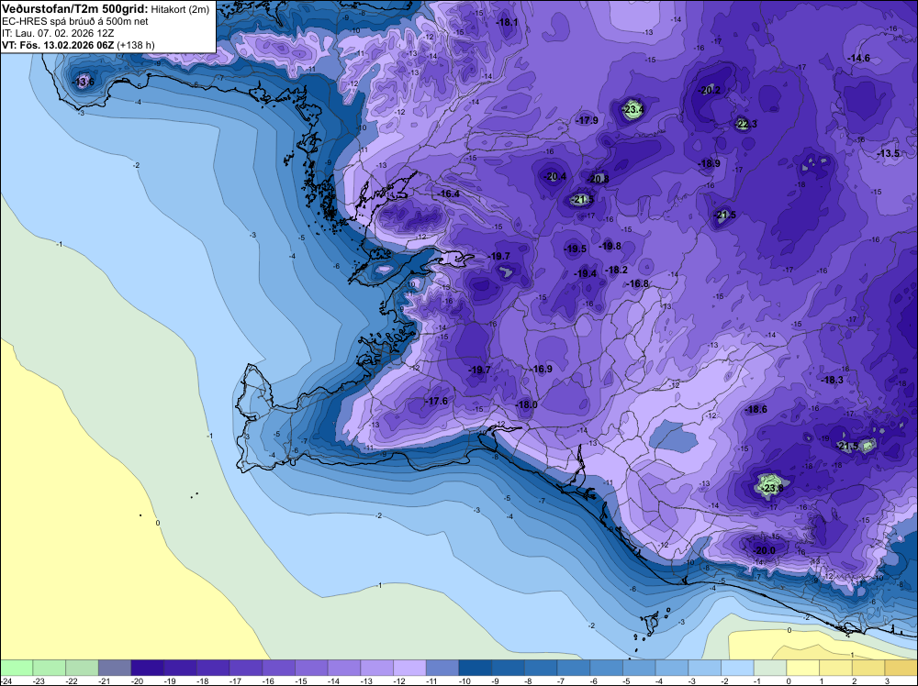The image size is (918, 686).
Task: Click the -23.4 cold spot value
Action: [x=633, y=109]
